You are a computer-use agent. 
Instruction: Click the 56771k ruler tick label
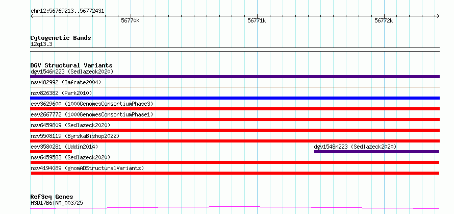[257, 20]
